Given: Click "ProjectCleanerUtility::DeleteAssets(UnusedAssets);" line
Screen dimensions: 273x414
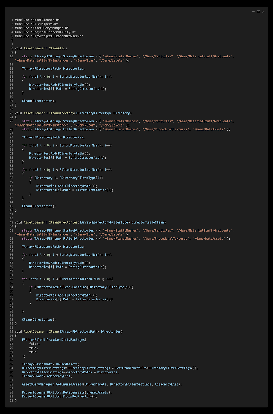Looking at the screenshot, I should (67, 393).
